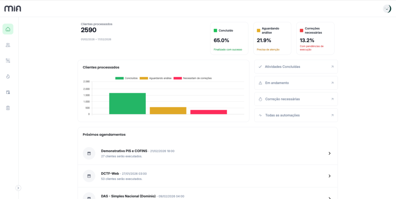Toggle the Concluídos legend in chart

click(126, 78)
